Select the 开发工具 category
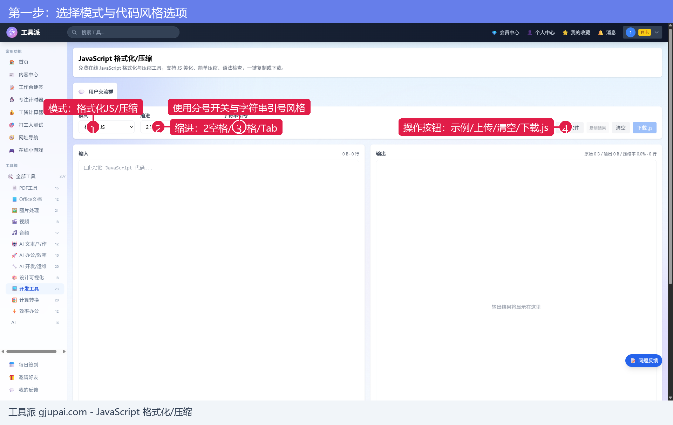Screen dimensions: 673x425 click(35, 289)
